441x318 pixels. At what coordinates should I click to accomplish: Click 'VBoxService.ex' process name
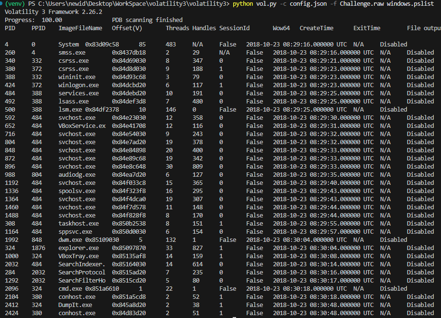point(82,126)
